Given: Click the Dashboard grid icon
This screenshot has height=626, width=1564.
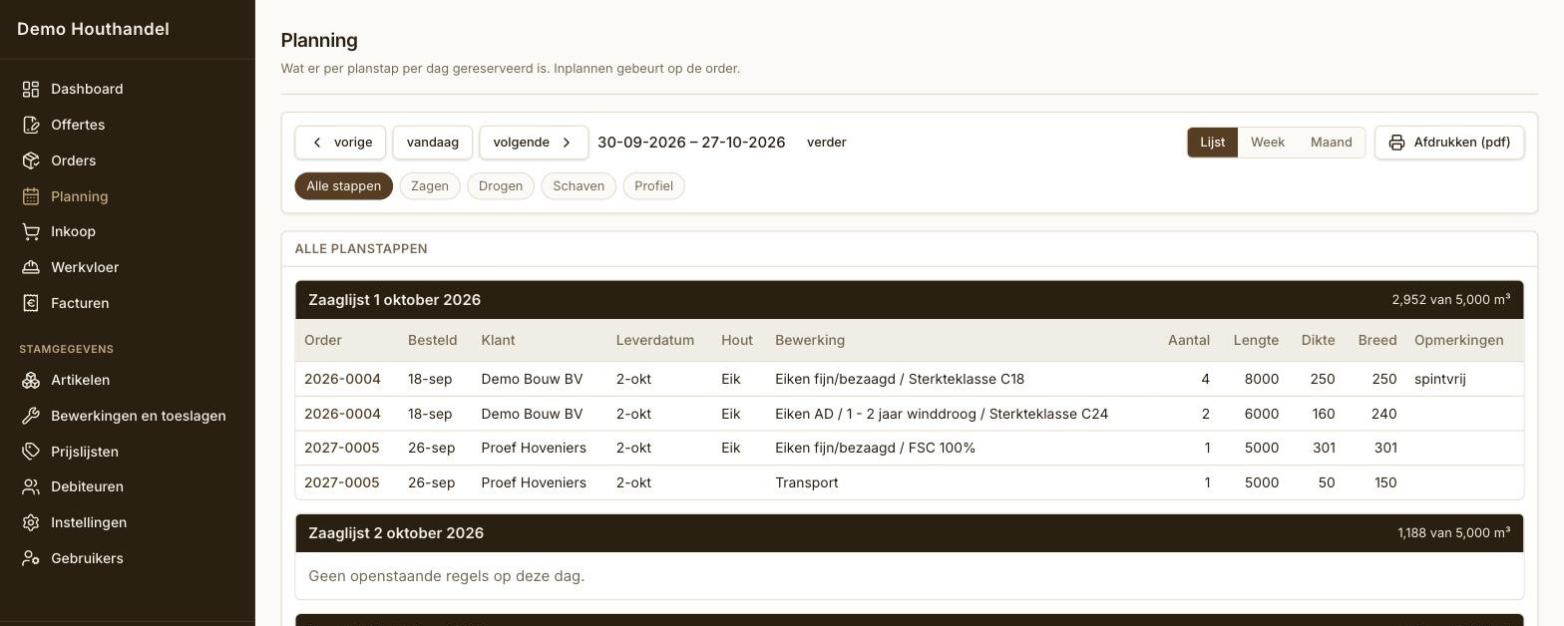Looking at the screenshot, I should 31,90.
